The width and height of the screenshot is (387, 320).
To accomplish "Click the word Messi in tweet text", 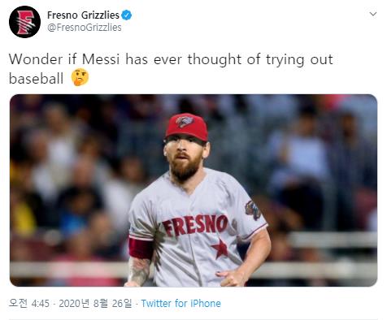I will point(101,59).
